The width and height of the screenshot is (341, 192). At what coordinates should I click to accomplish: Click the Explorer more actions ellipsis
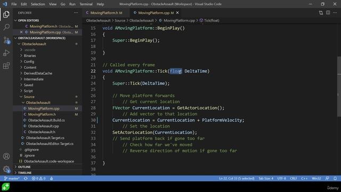[x=76, y=13]
